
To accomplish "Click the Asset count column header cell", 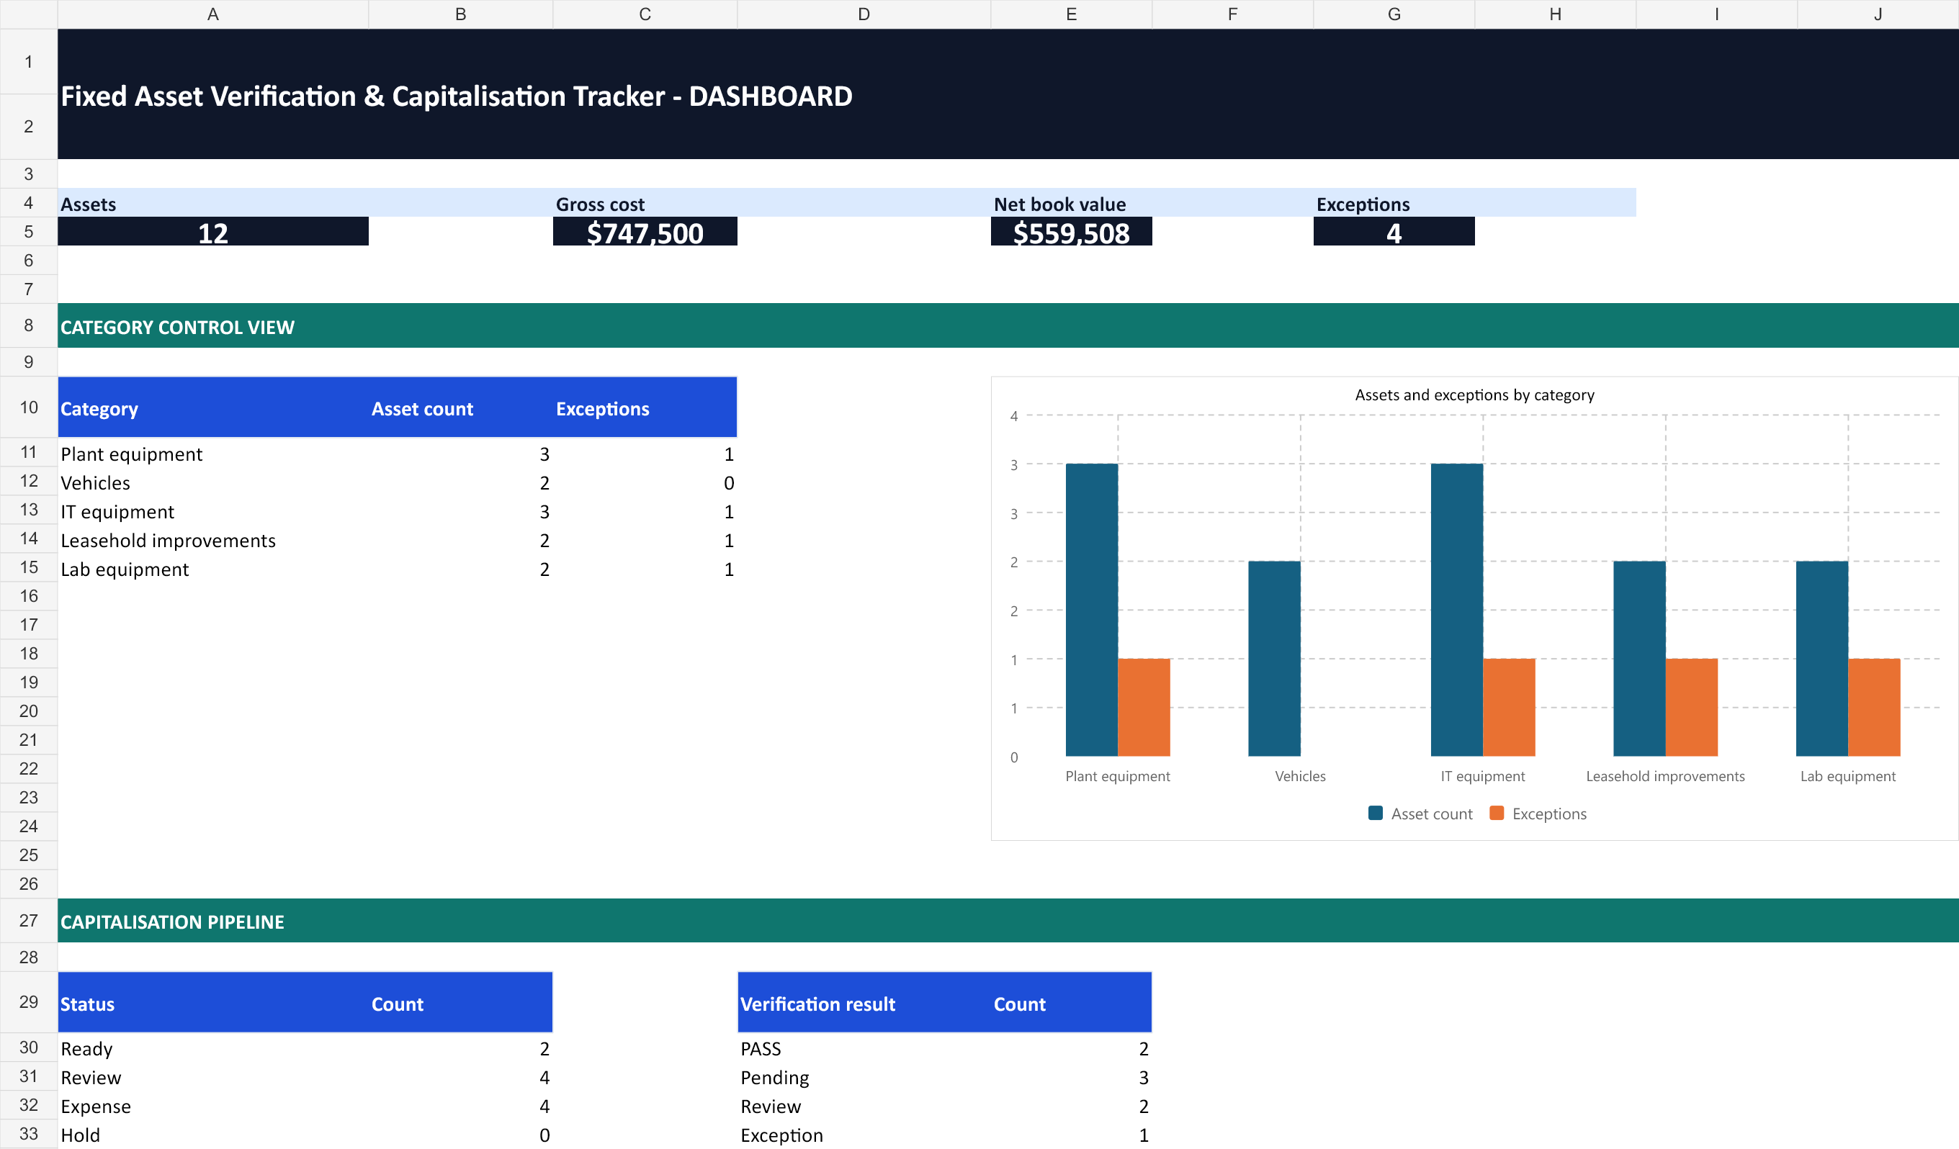I will (461, 408).
